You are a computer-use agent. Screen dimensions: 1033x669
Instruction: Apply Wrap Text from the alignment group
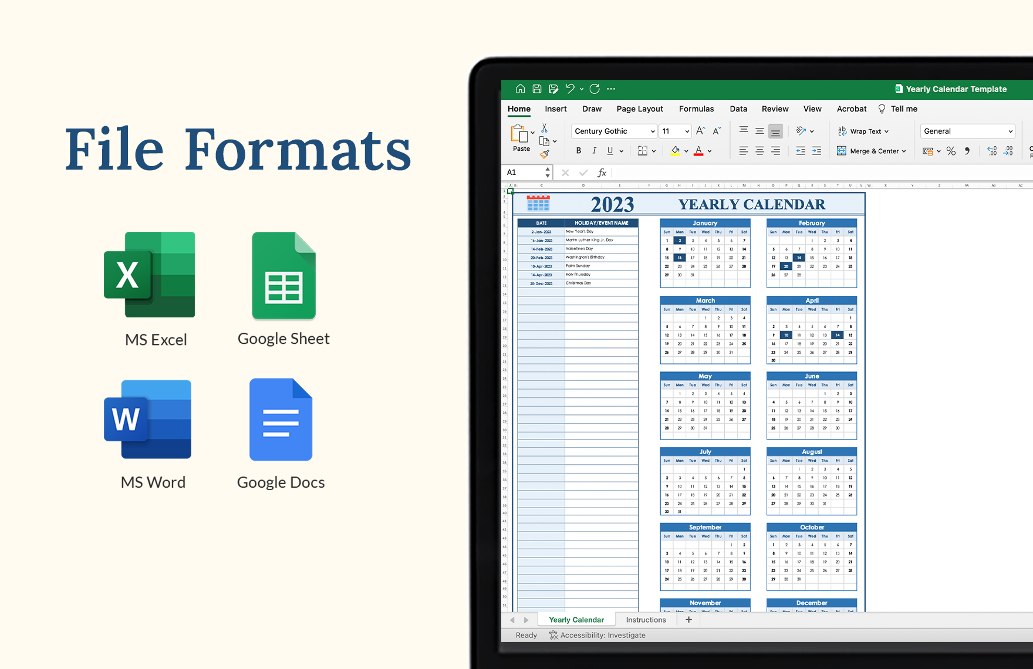[x=863, y=131]
